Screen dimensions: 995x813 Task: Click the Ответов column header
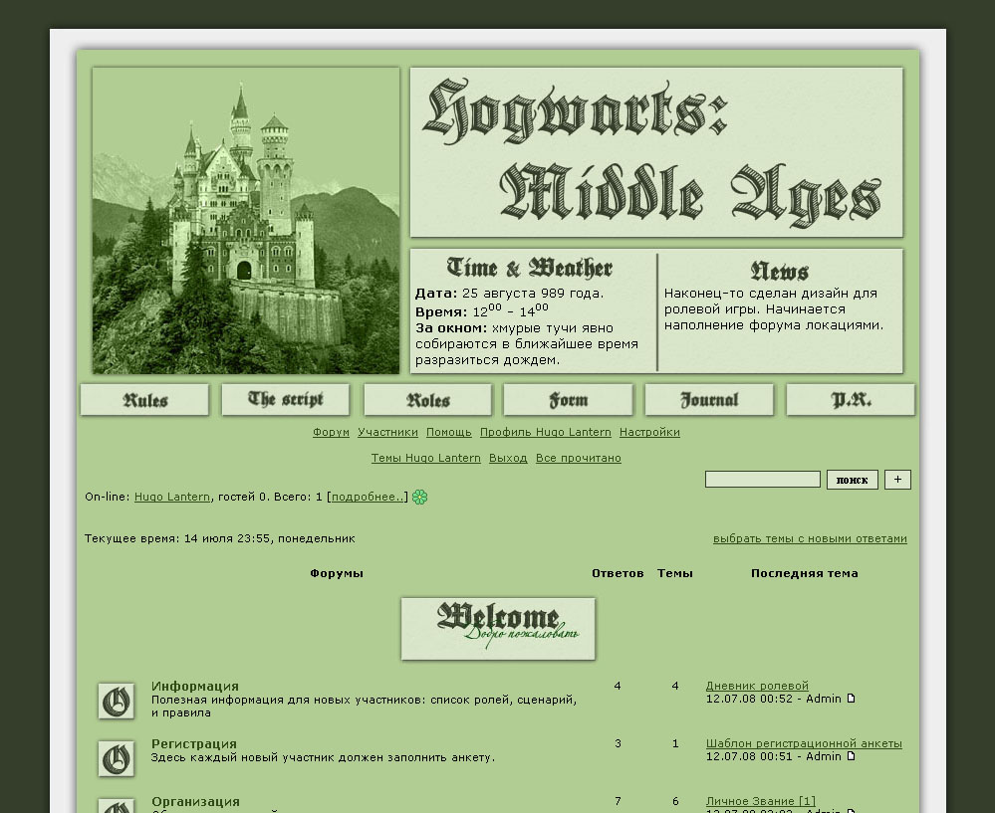click(618, 573)
